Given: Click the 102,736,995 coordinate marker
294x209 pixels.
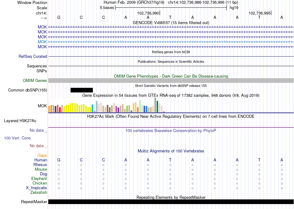Looking at the screenshot, I should [260, 13].
